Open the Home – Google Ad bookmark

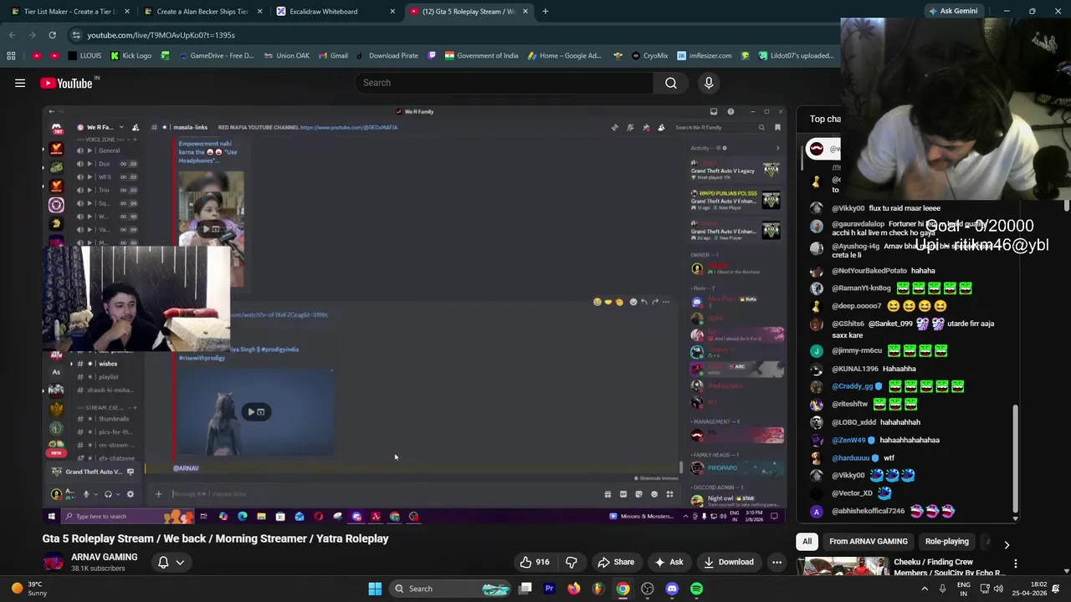(563, 56)
